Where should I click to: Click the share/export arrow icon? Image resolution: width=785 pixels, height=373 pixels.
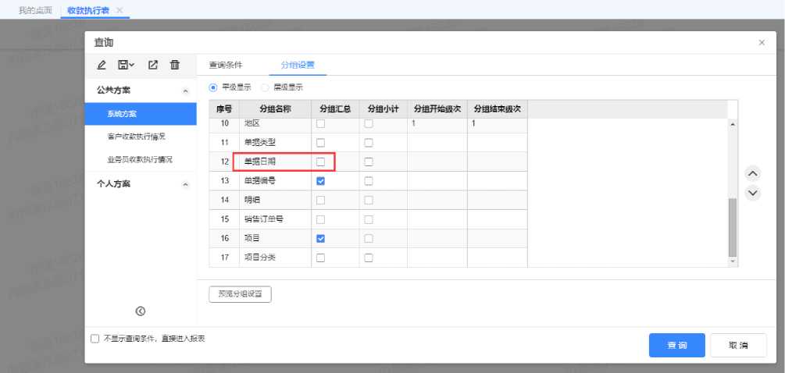152,65
